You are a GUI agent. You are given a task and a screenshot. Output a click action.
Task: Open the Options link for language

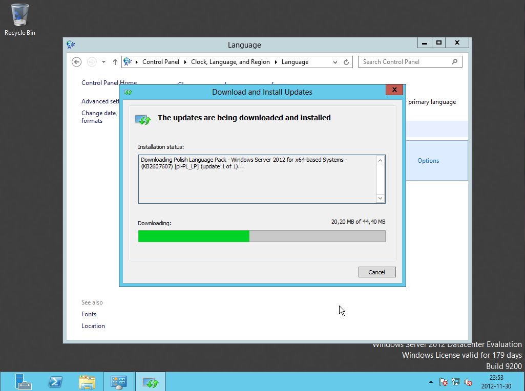click(x=428, y=161)
